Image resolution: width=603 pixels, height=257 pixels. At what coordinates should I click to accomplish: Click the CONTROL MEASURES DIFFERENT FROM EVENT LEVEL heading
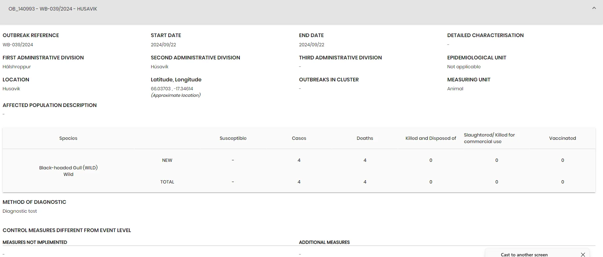(x=67, y=230)
